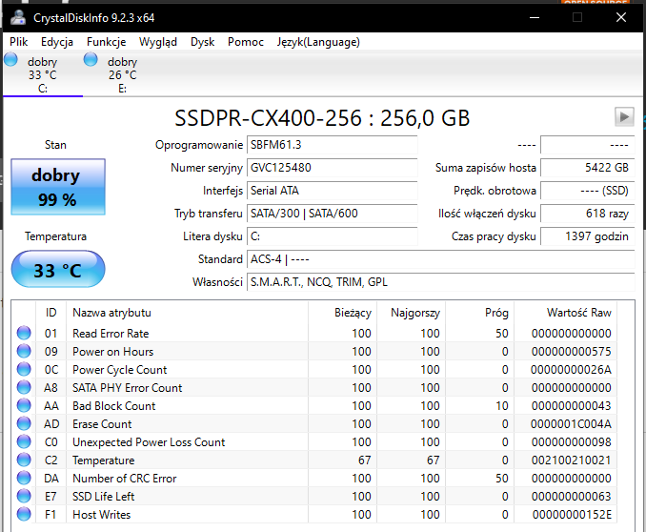Click the dobry 99 % health status button
This screenshot has height=532, width=646.
tap(58, 187)
